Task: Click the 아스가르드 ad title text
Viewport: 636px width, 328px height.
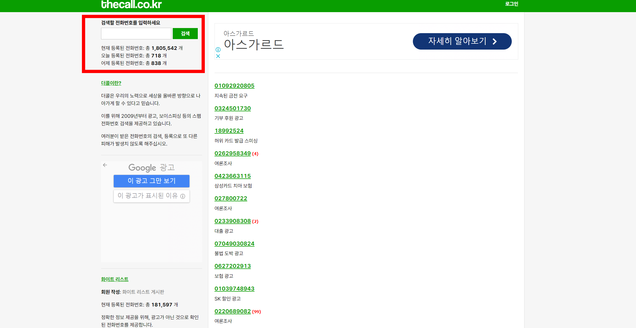Action: pyautogui.click(x=253, y=44)
